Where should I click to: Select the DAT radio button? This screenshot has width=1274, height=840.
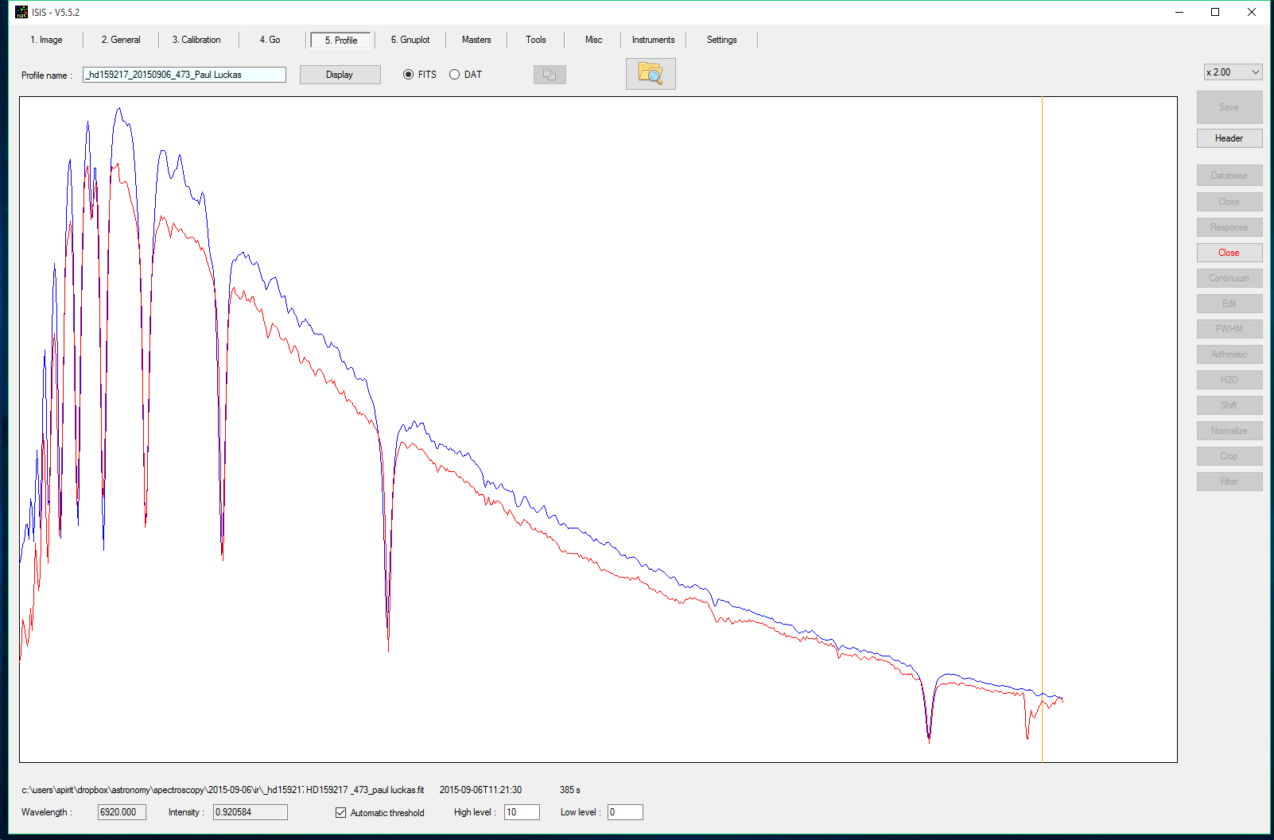(455, 75)
